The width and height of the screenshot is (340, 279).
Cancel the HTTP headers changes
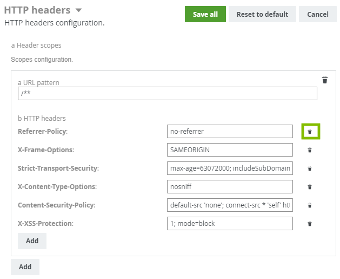click(317, 14)
